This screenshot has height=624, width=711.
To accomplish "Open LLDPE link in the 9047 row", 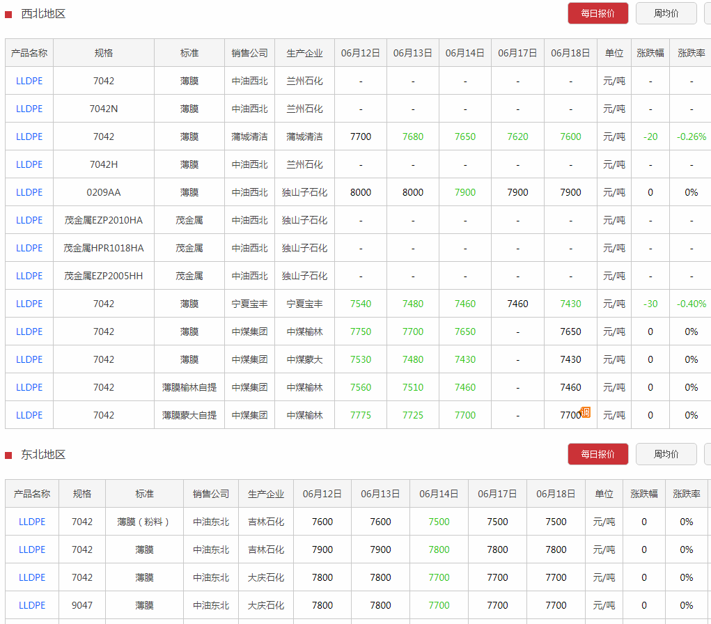I will (x=32, y=605).
